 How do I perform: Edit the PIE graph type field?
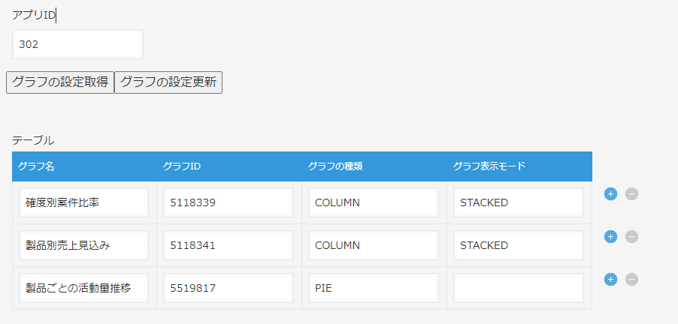[374, 288]
